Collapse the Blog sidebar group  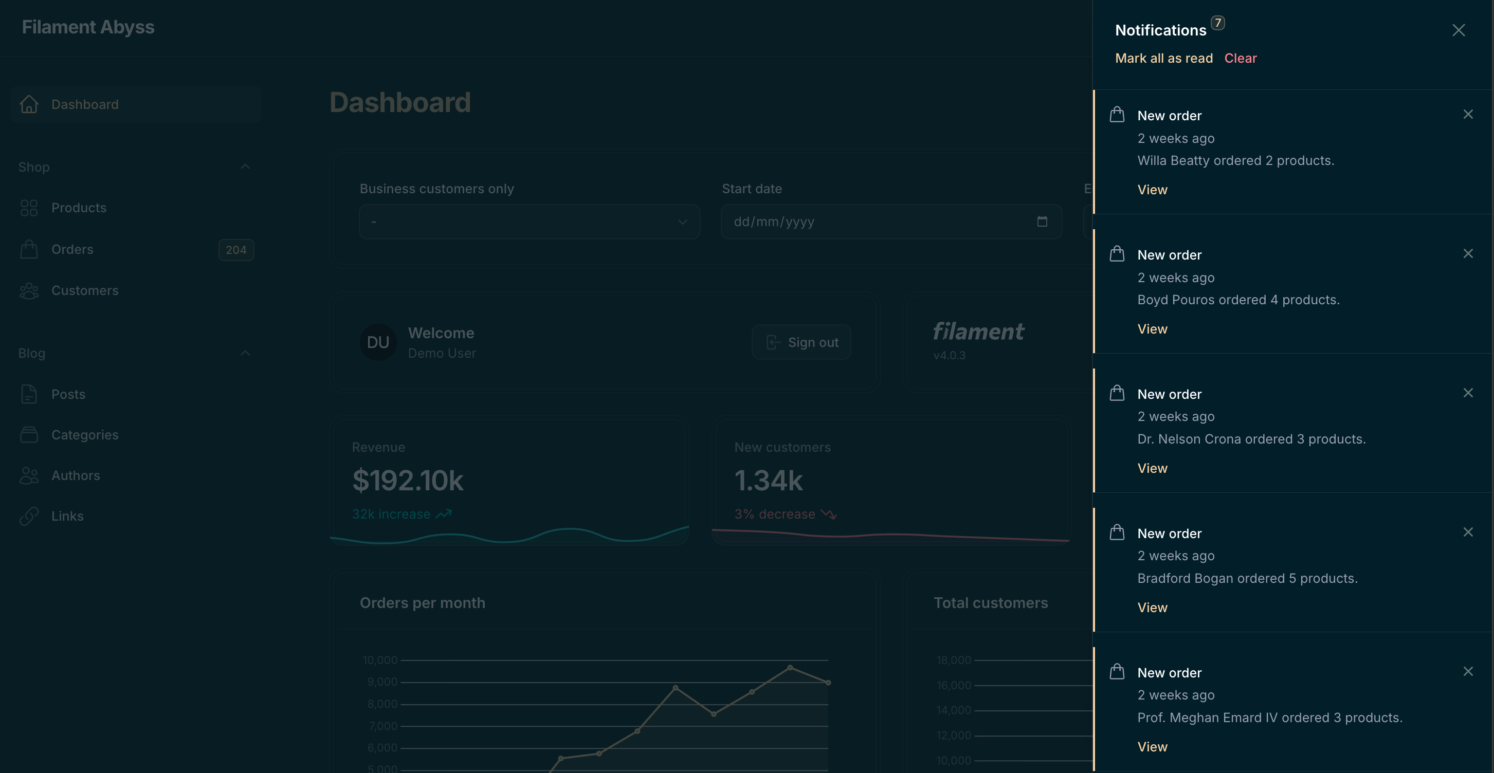245,353
